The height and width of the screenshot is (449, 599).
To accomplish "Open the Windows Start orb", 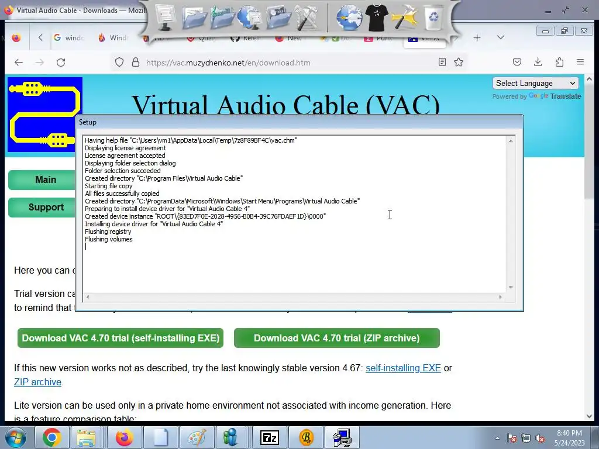I will click(x=16, y=437).
